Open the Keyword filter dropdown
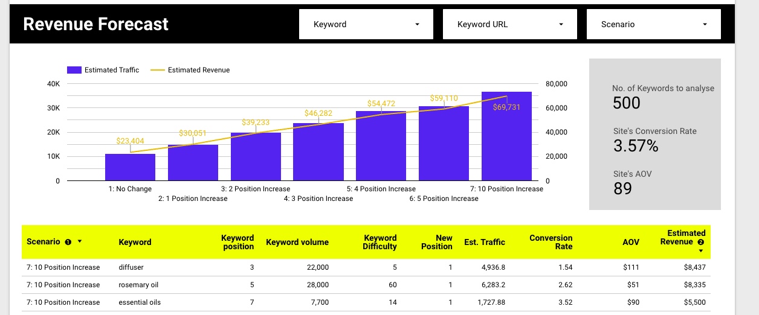 366,25
